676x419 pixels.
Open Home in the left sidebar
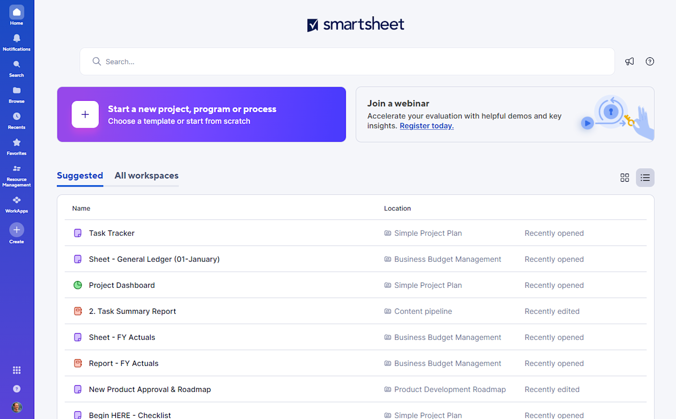tap(16, 15)
